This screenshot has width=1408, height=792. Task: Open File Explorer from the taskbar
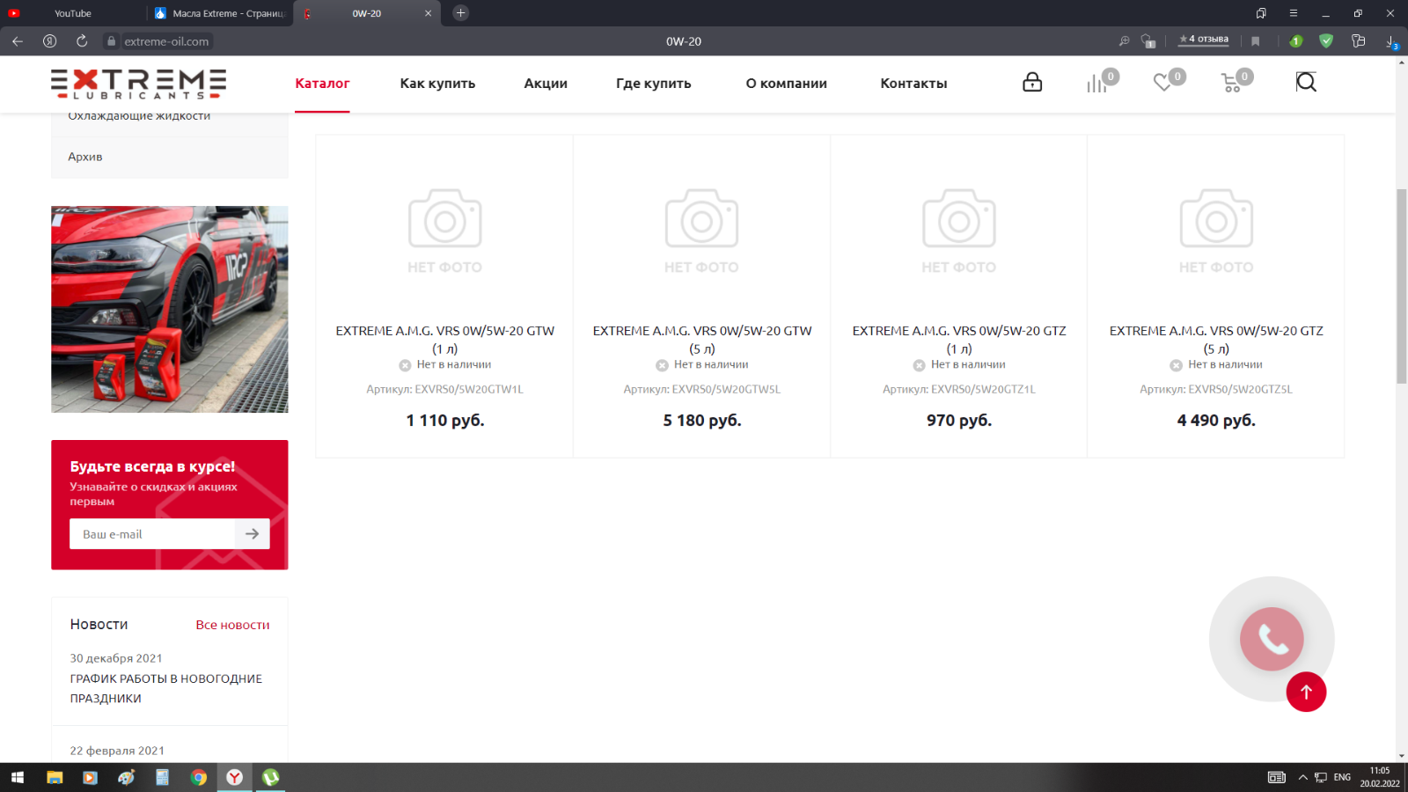click(x=55, y=777)
